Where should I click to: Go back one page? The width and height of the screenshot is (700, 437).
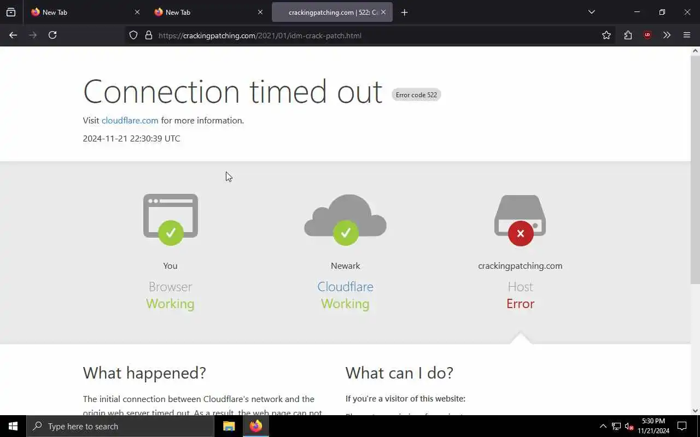point(13,35)
